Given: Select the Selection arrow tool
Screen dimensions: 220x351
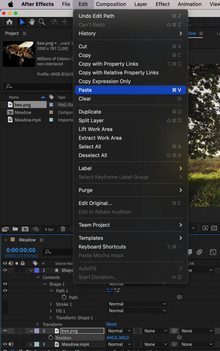Looking at the screenshot, I should [x=22, y=21].
